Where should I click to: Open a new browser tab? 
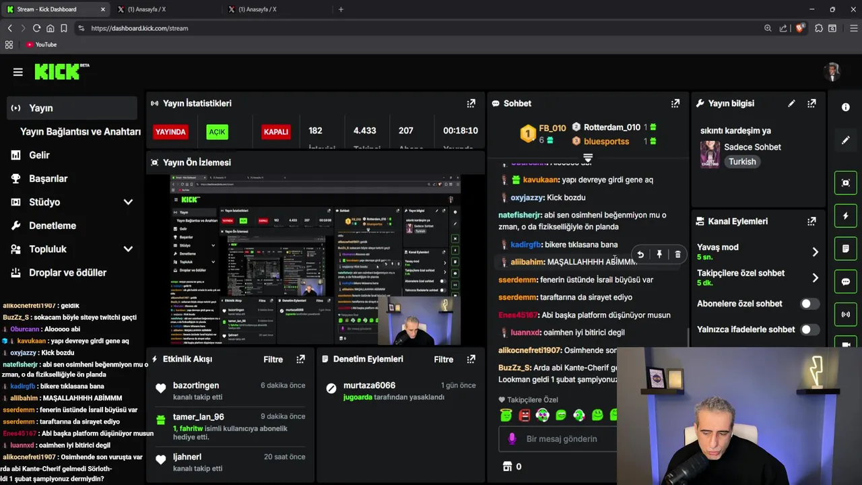[x=341, y=9]
